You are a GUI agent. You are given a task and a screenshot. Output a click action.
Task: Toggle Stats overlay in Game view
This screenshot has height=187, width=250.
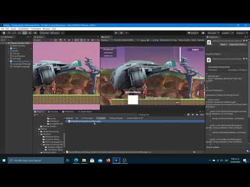(x=193, y=40)
